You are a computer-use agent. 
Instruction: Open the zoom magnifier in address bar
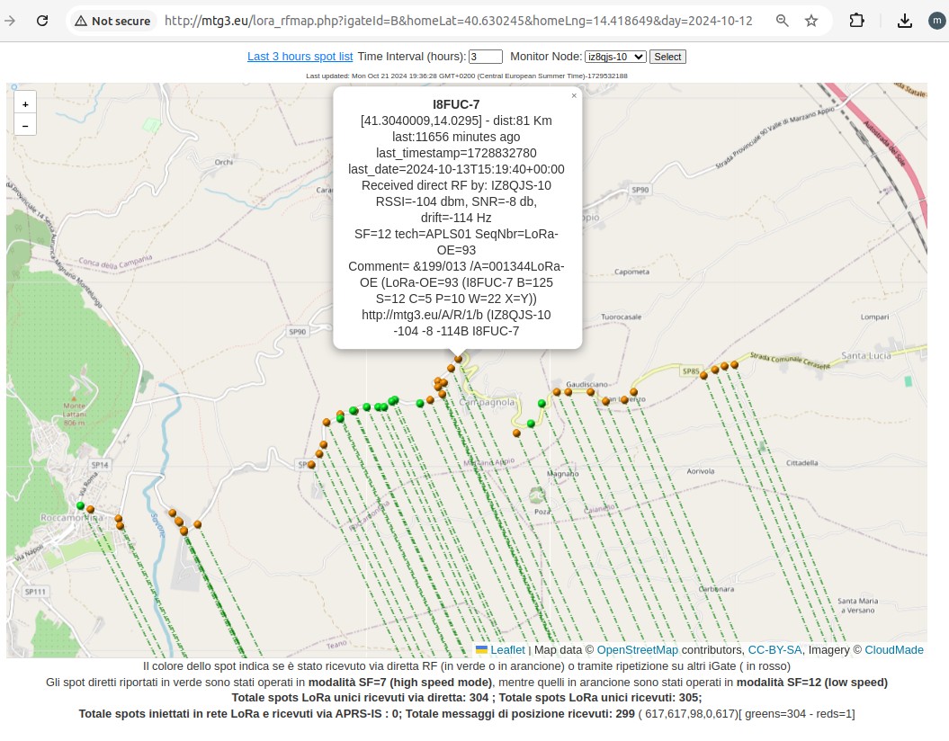click(782, 21)
